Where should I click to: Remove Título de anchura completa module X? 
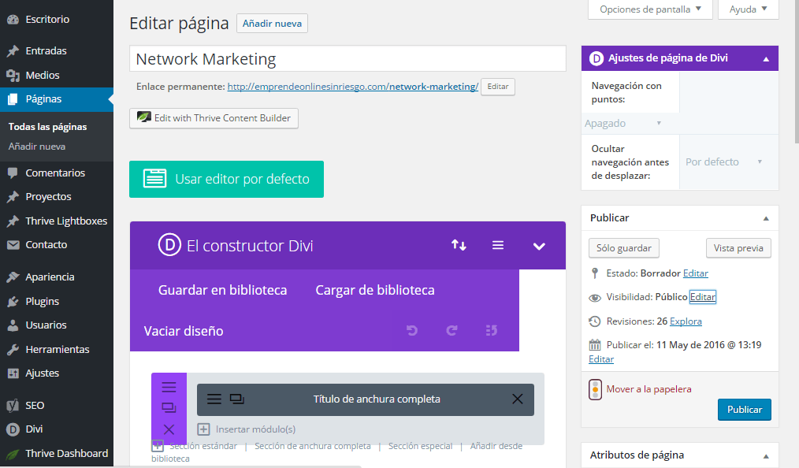(x=517, y=399)
